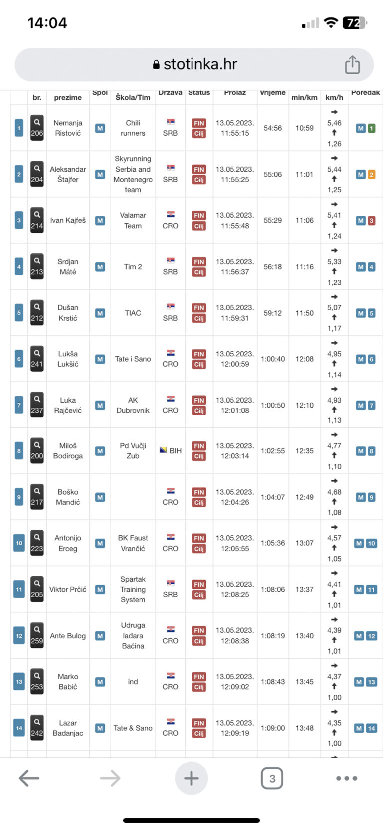Open magnifier details for bib 214
383x830 pixels.
37,220
